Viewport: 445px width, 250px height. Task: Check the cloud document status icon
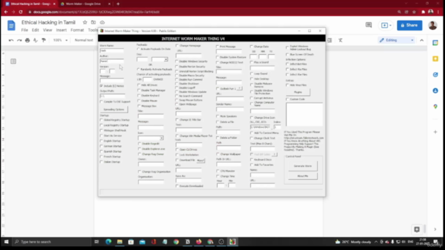(102, 22)
